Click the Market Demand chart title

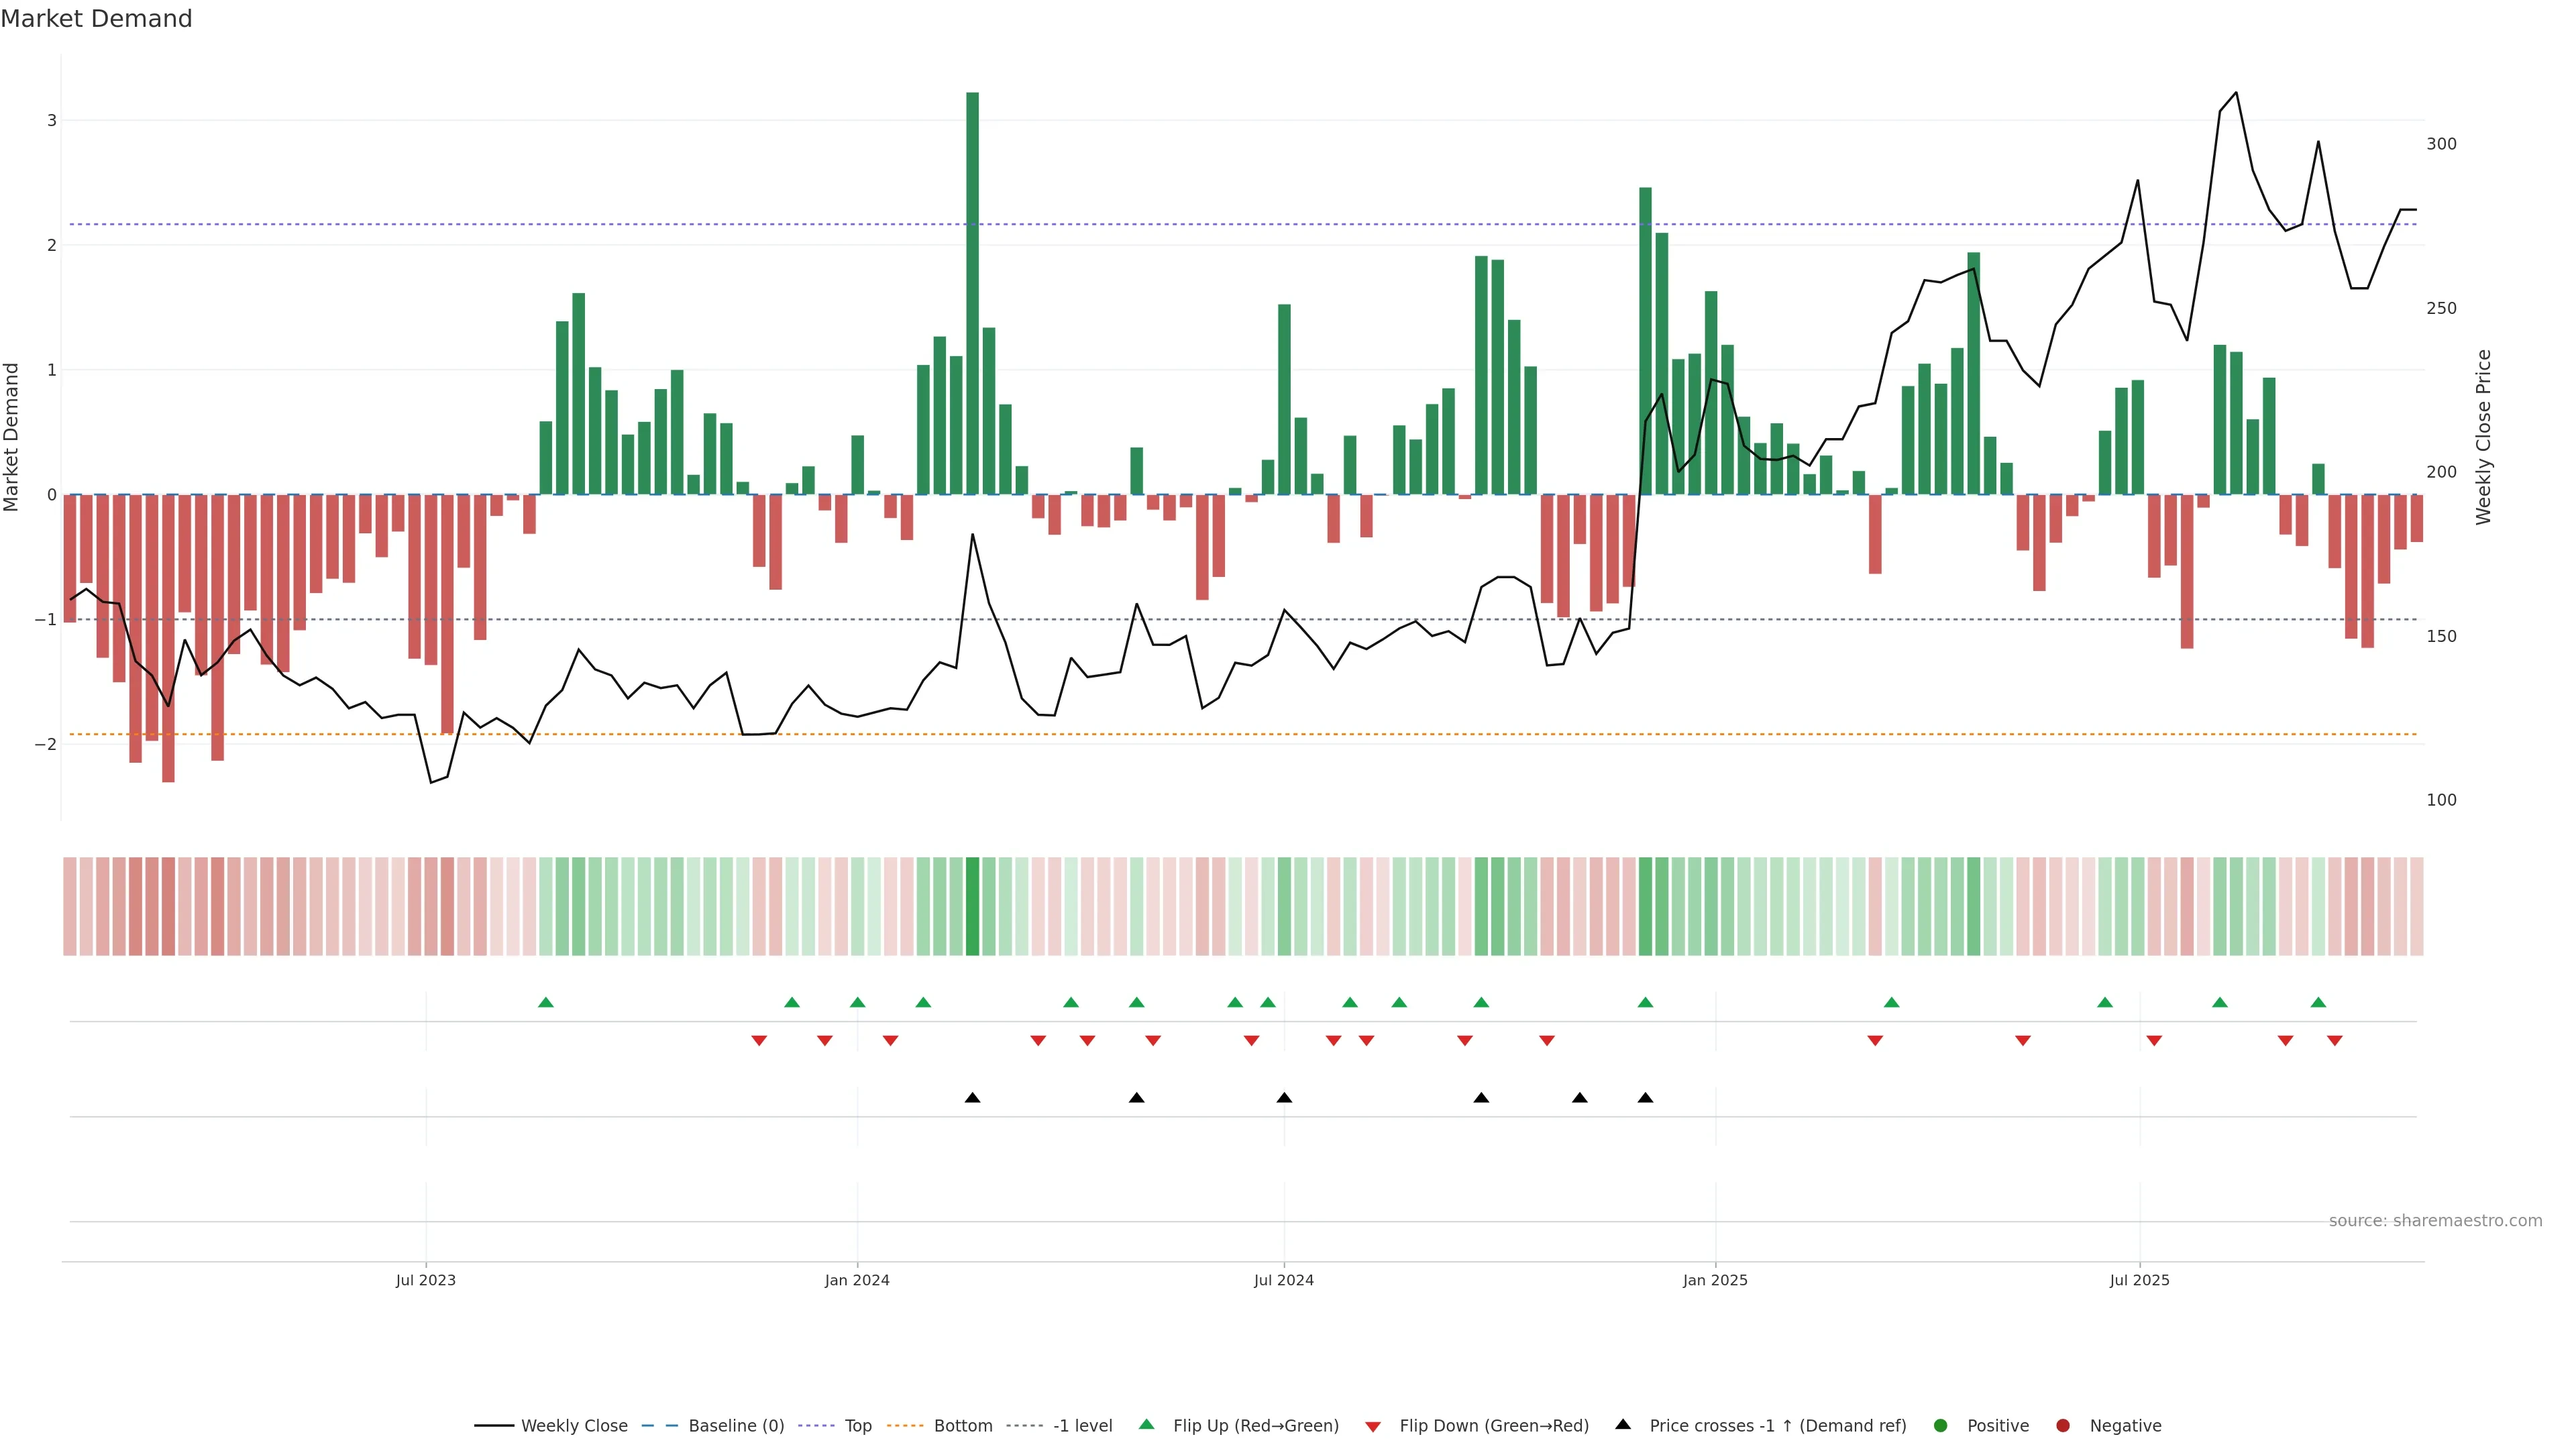click(96, 19)
